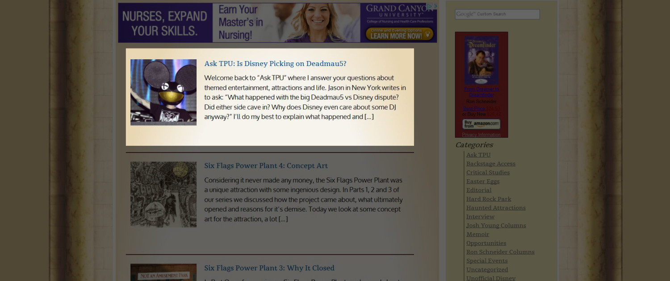Viewport: 670px width, 281px height.
Task: Open the 'Six Flags Power Plant 3: Why It Closed' article
Action: click(x=269, y=268)
